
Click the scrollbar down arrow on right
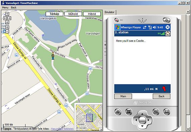click(x=188, y=129)
